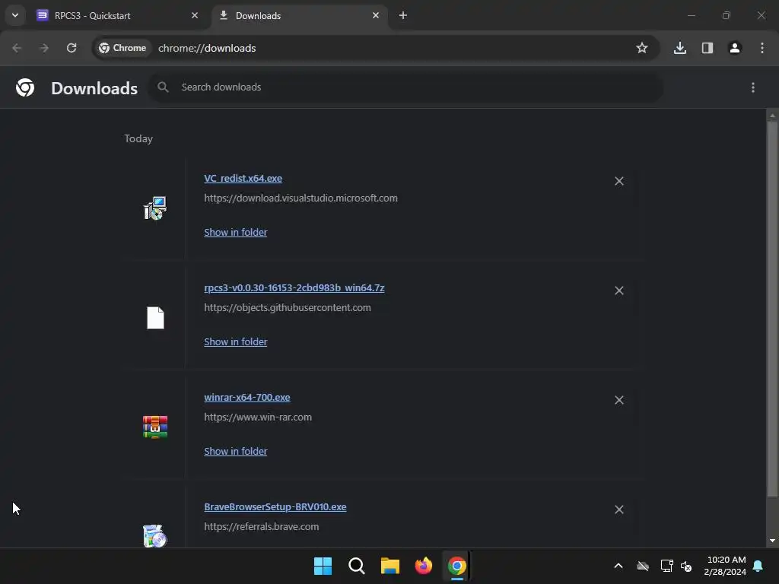Click the Chrome logo beside Downloads title
Screen dimensions: 779x584
point(25,88)
